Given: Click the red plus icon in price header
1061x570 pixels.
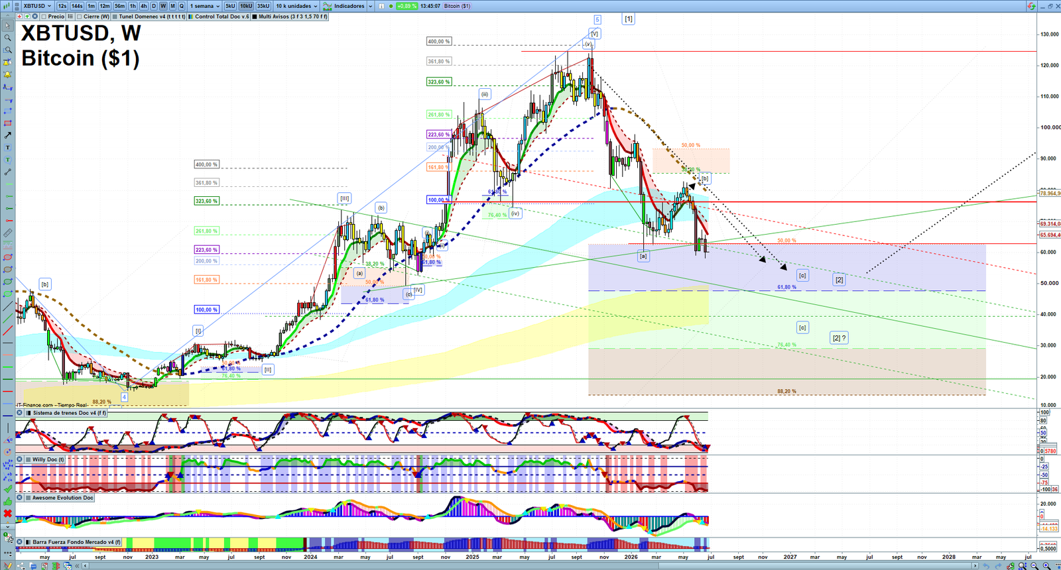Looking at the screenshot, I should click(x=19, y=17).
